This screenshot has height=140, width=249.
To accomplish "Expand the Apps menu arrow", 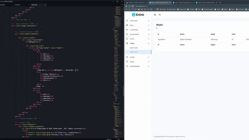I will 149,25.
